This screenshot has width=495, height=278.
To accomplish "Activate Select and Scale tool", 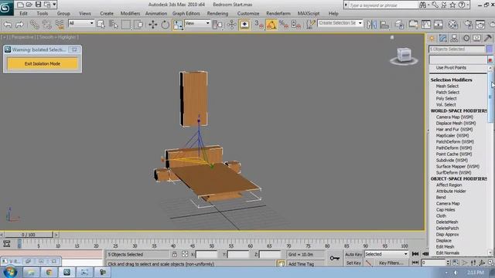I will pos(178,24).
